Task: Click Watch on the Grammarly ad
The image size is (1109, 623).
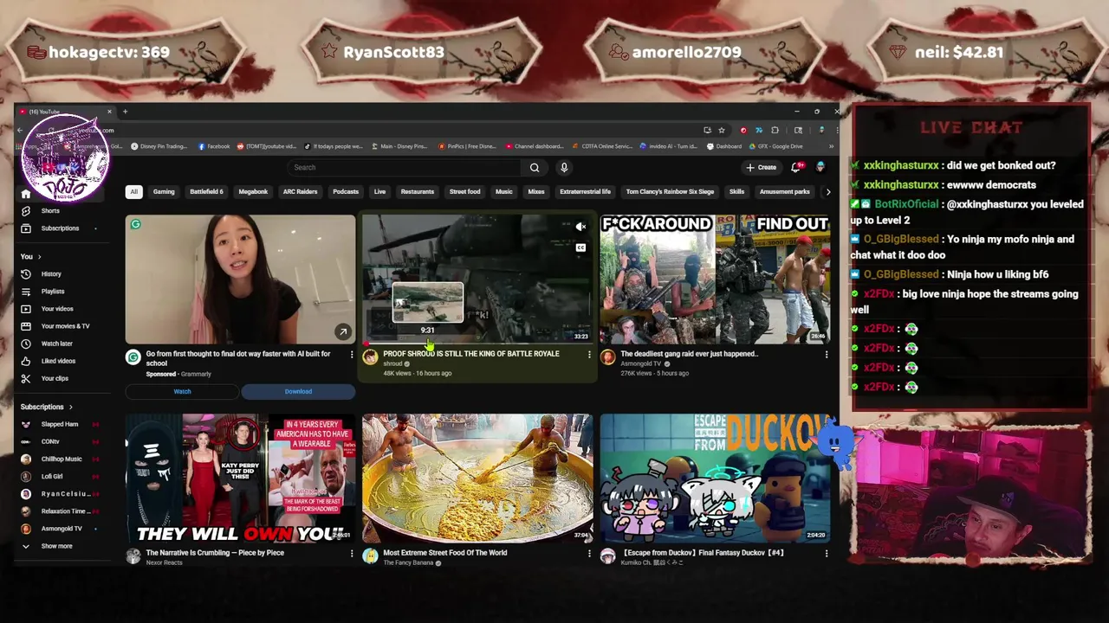Action: click(x=182, y=392)
